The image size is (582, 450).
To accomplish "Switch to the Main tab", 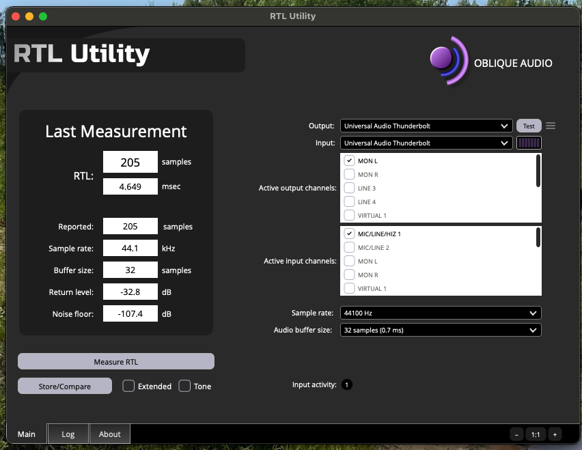I will [27, 434].
